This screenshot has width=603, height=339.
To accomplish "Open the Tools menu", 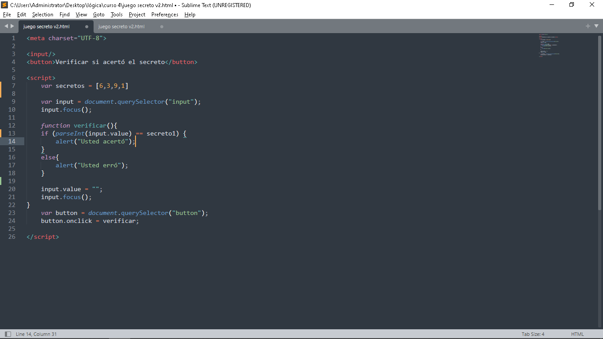I will [117, 15].
